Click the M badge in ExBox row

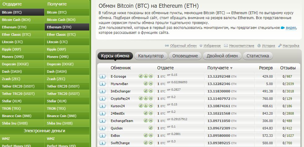click(151, 135)
